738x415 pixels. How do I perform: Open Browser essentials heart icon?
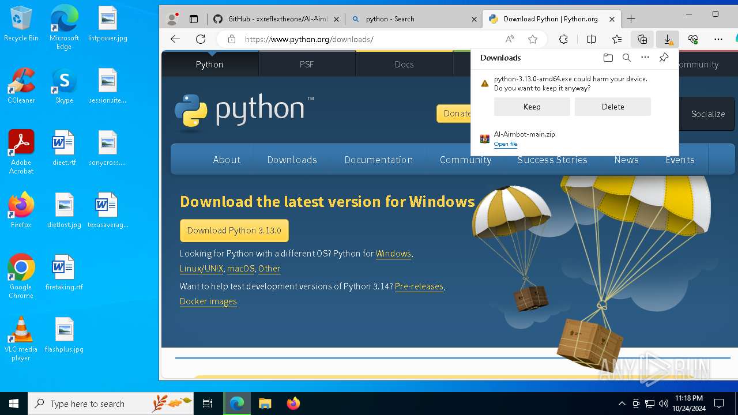693,39
